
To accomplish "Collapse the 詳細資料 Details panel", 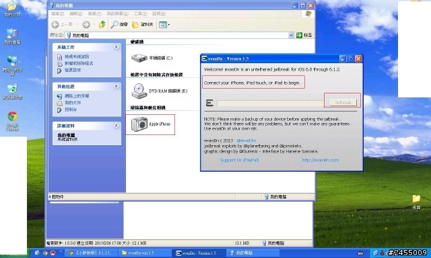I will coord(117,126).
